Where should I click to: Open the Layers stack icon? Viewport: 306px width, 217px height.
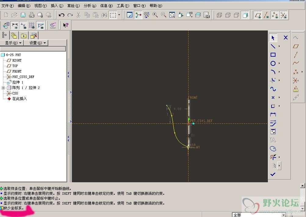[x=198, y=15]
